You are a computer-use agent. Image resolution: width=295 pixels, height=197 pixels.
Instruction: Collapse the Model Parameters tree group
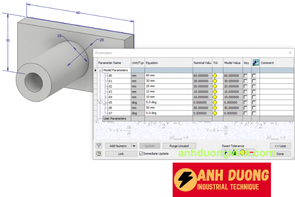pos(101,70)
